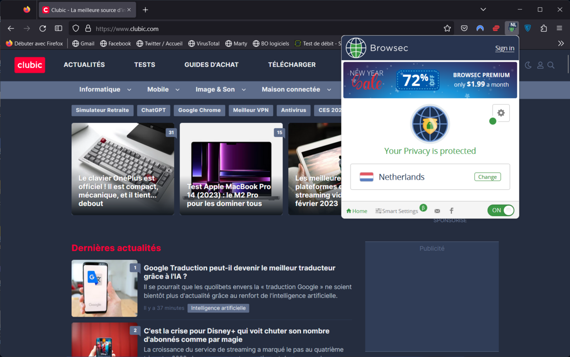Open the Browsec Premium 72% off banner
The height and width of the screenshot is (357, 570).
click(430, 80)
